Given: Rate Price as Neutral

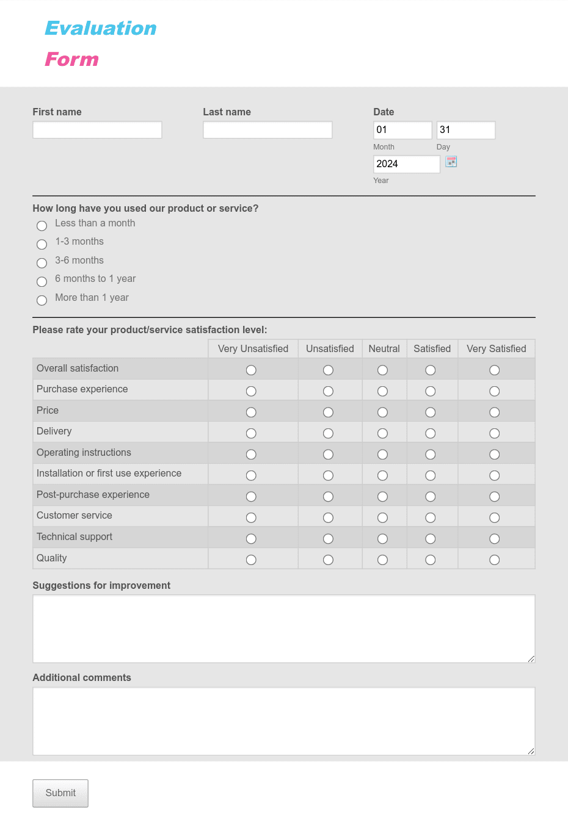Looking at the screenshot, I should coord(382,412).
